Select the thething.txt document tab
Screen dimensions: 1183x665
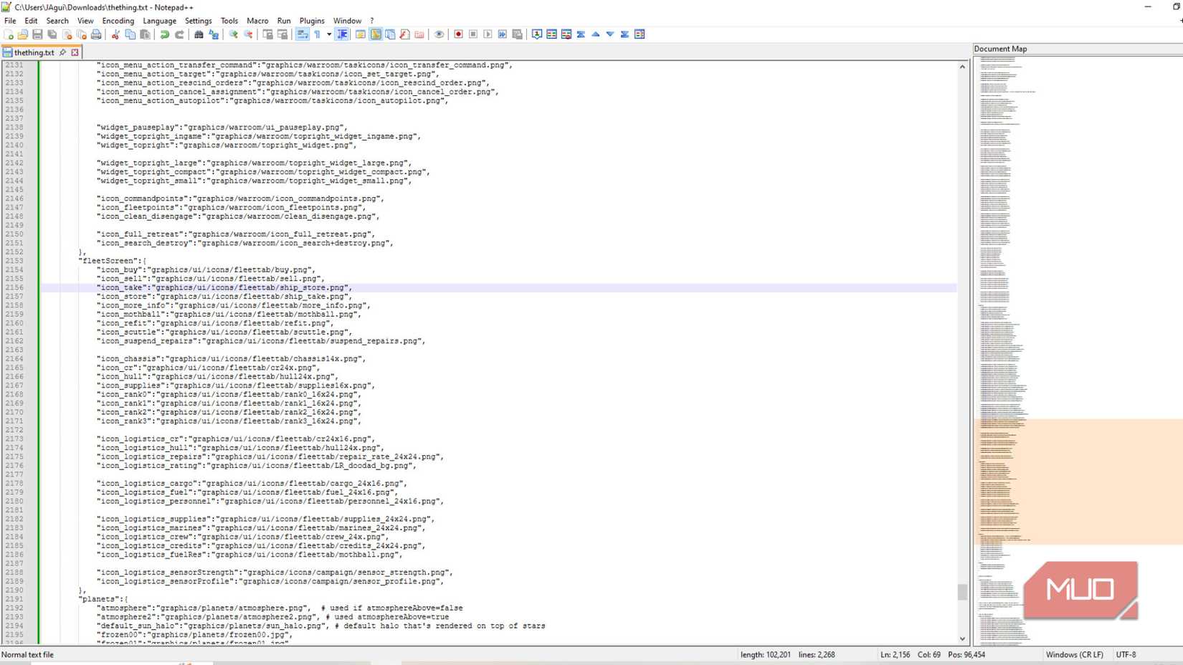34,52
